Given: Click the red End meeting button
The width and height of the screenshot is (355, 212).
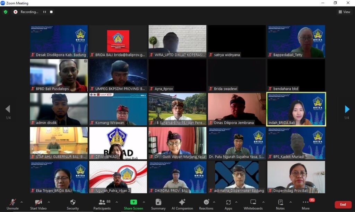Looking at the screenshot, I should pos(343,204).
